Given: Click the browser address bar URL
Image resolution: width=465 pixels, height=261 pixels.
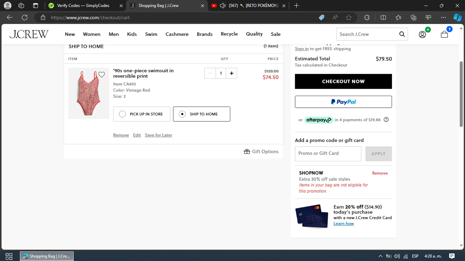Looking at the screenshot, I should [90, 18].
